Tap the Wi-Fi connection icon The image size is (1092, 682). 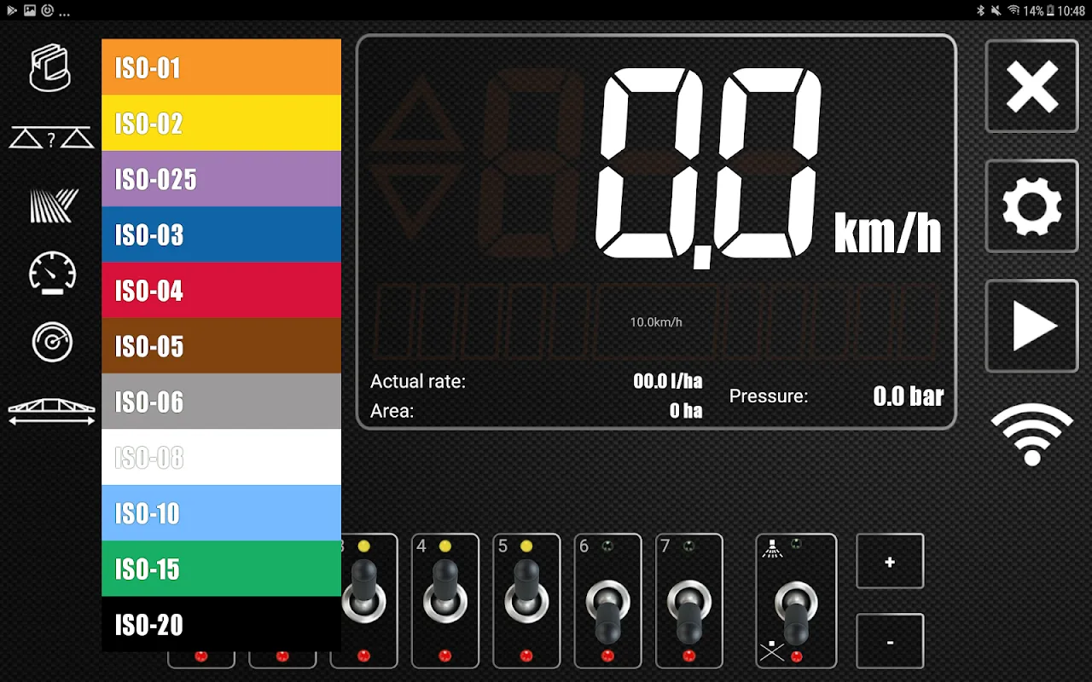1031,433
